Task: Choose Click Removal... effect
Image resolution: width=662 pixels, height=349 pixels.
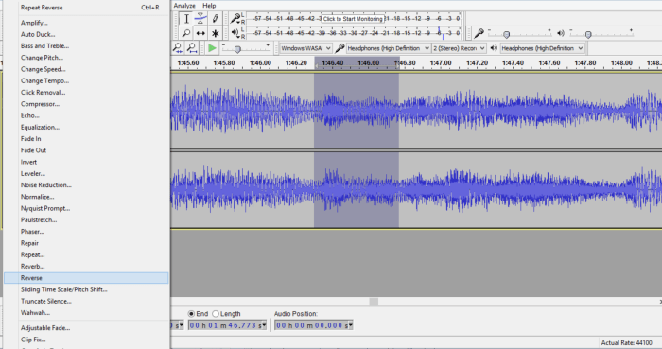Action: coord(86,93)
